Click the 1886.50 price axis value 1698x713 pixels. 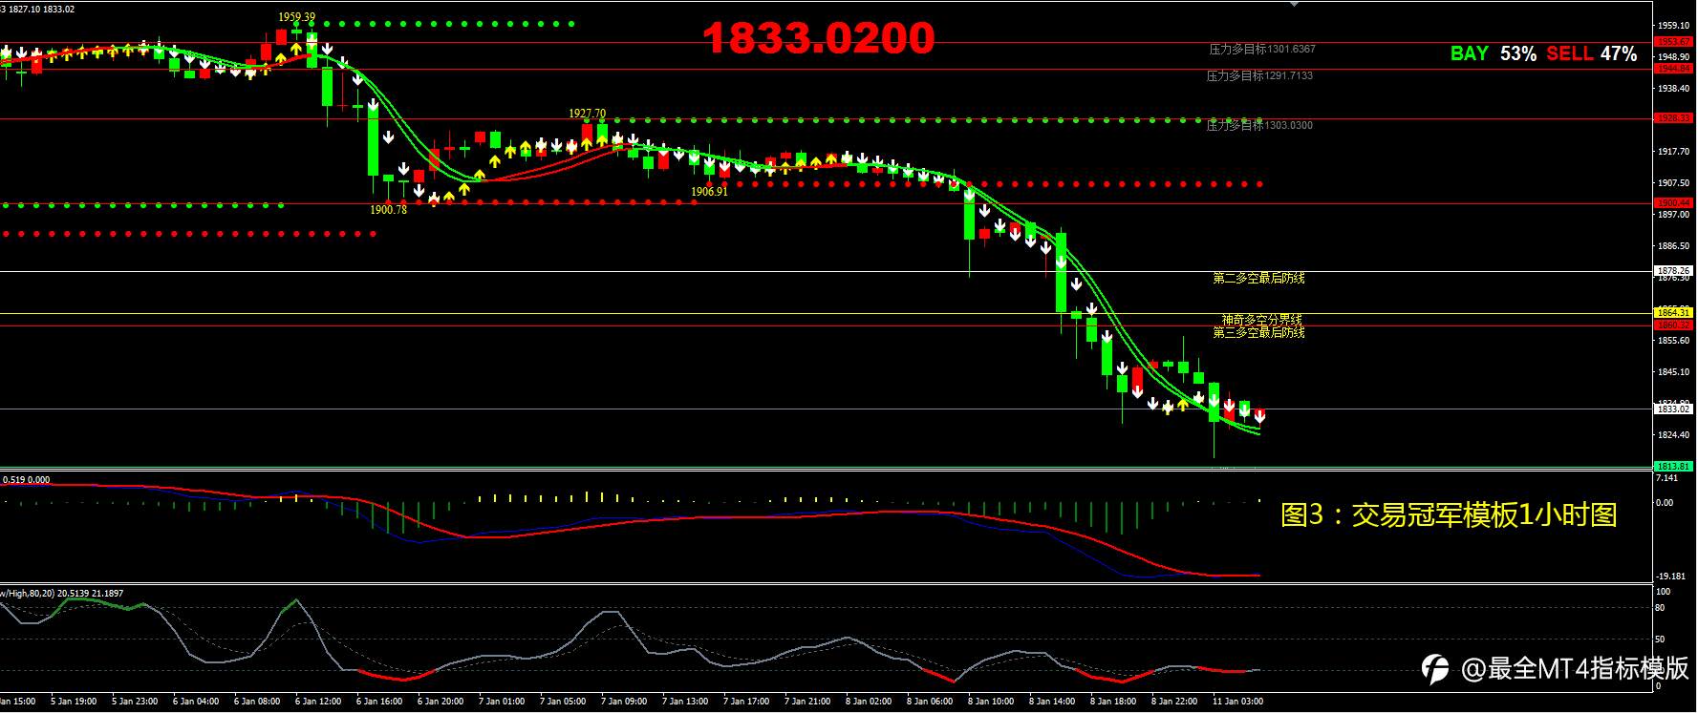(x=1674, y=246)
